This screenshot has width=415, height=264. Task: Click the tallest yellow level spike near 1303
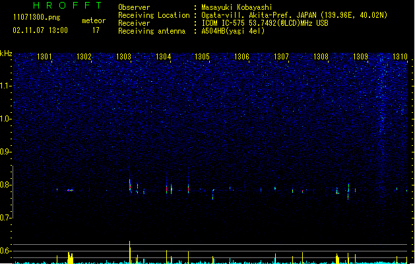click(x=130, y=251)
